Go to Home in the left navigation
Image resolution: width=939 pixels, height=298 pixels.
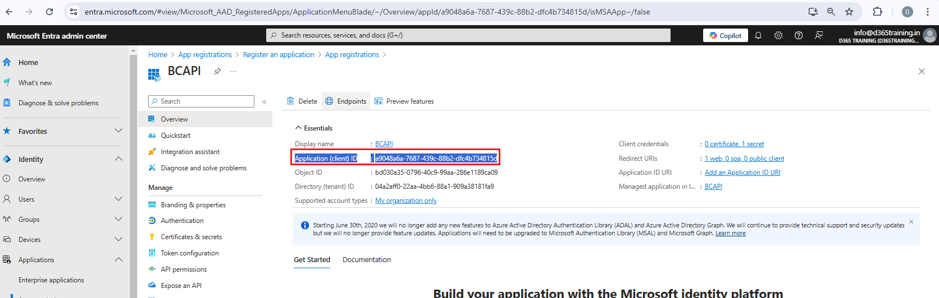[28, 63]
